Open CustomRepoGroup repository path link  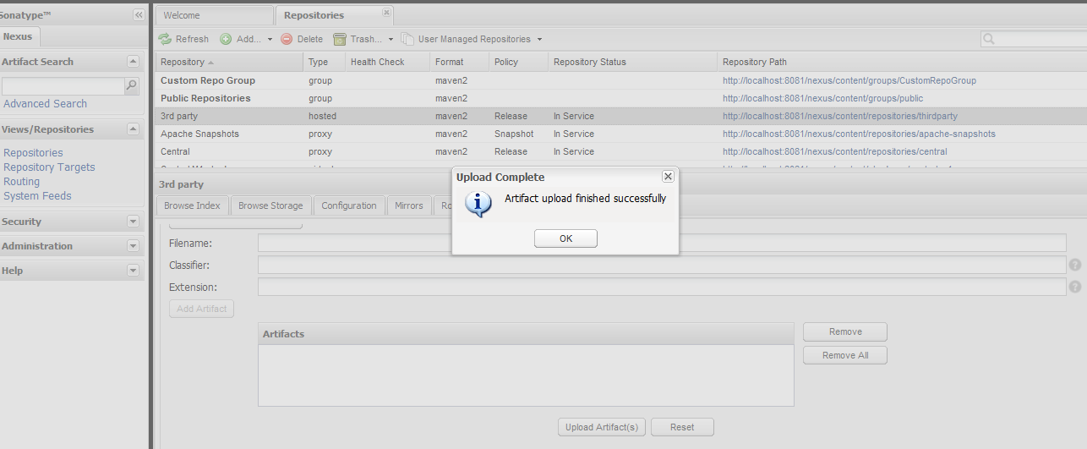click(849, 81)
